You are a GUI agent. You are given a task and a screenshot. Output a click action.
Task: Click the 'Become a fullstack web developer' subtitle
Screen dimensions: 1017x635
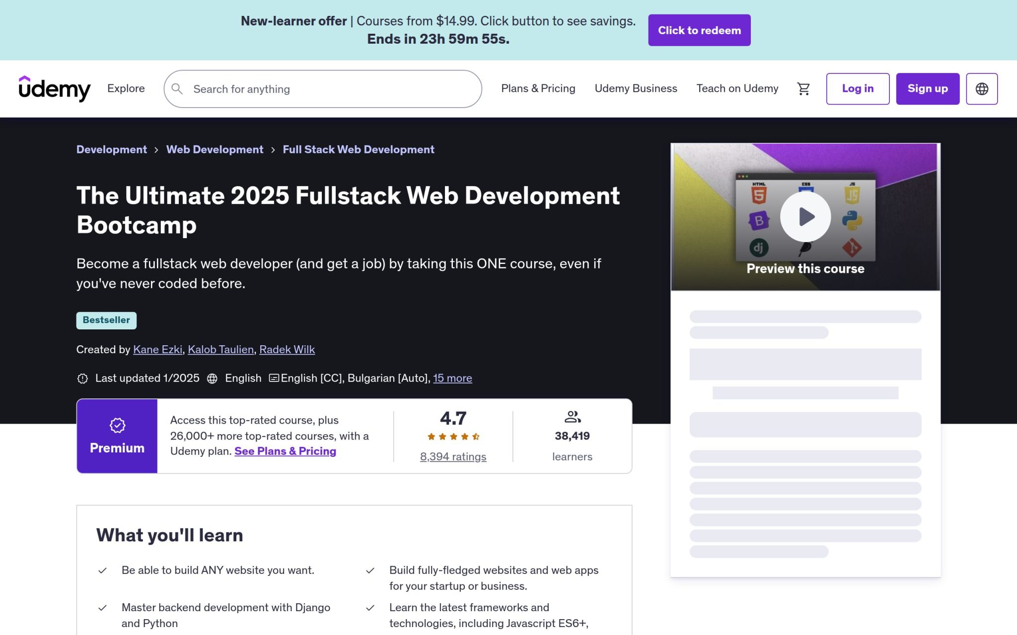(x=339, y=273)
